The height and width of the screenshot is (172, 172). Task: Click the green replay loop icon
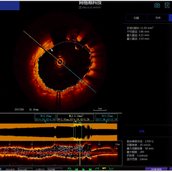point(69,169)
